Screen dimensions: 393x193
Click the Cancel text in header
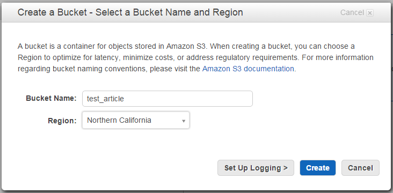pos(352,12)
